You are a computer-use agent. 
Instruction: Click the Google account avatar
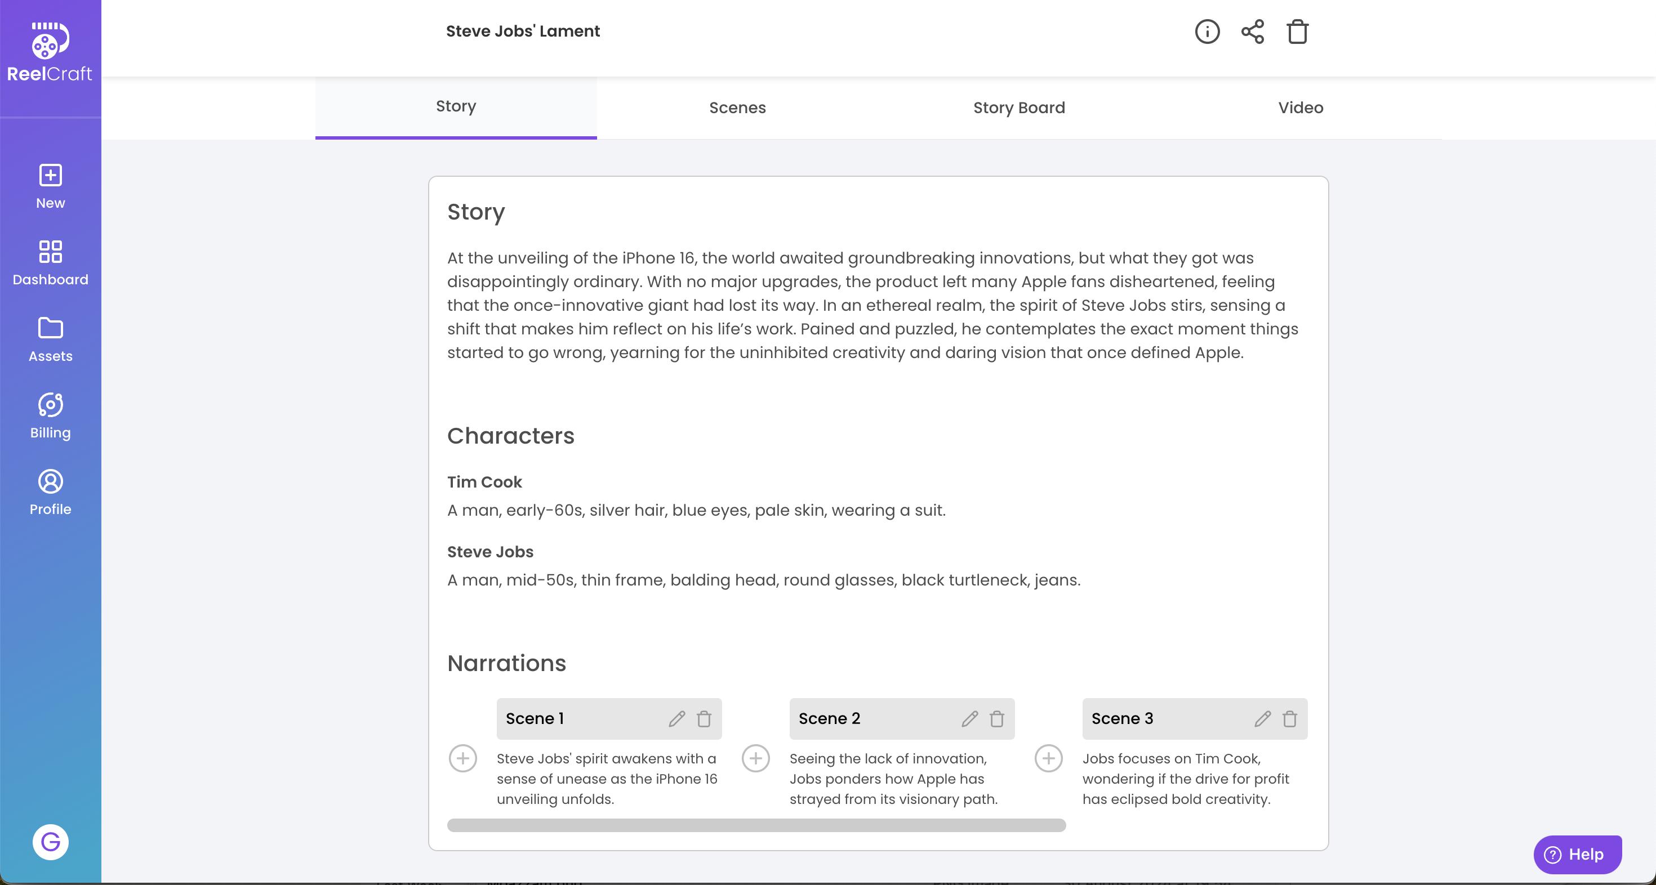(x=50, y=841)
